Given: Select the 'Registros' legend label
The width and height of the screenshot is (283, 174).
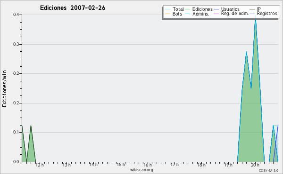Looking at the screenshot, I should (267, 14).
